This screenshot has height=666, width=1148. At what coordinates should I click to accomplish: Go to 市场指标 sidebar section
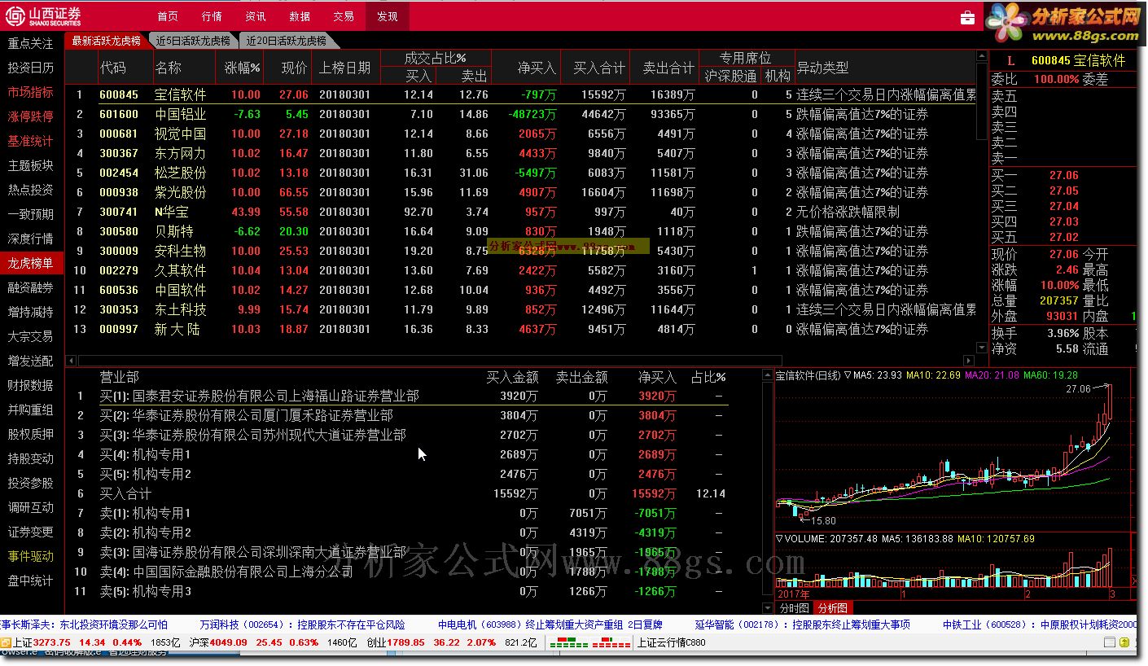pyautogui.click(x=31, y=92)
